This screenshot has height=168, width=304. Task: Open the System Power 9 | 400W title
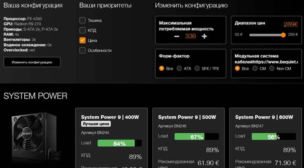coord(110,117)
